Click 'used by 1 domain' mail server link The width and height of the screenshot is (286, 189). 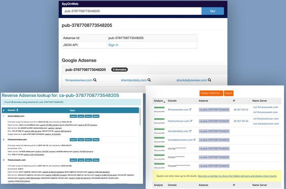pos(55,128)
